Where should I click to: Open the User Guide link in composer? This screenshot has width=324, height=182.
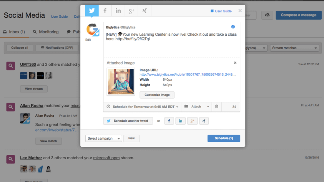point(221,11)
